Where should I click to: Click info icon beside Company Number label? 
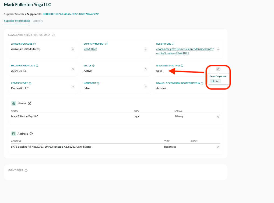point(106,44)
